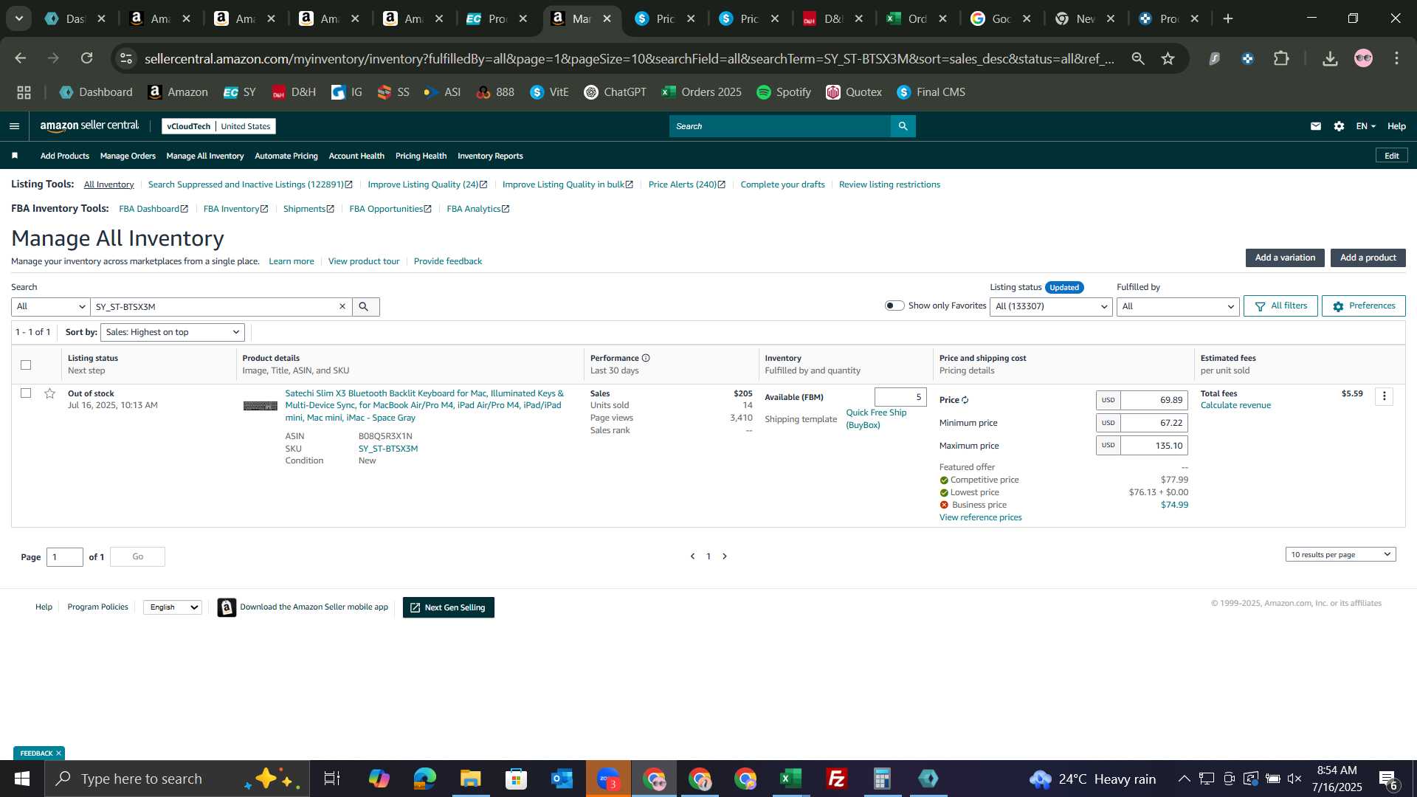Viewport: 1417px width, 797px height.
Task: Click Calculate revenue link
Action: pyautogui.click(x=1235, y=405)
